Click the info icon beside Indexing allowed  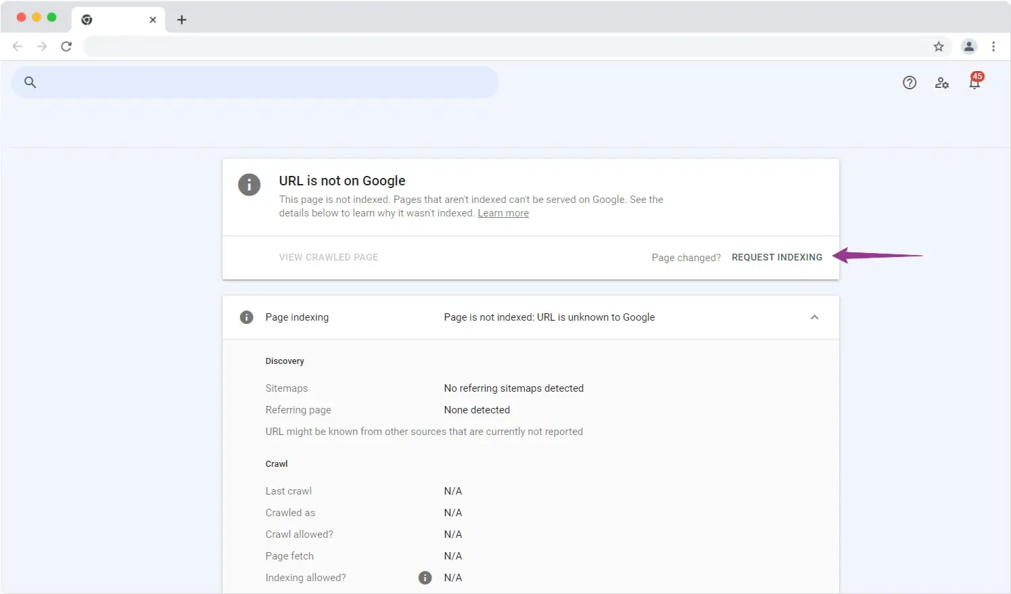tap(425, 578)
